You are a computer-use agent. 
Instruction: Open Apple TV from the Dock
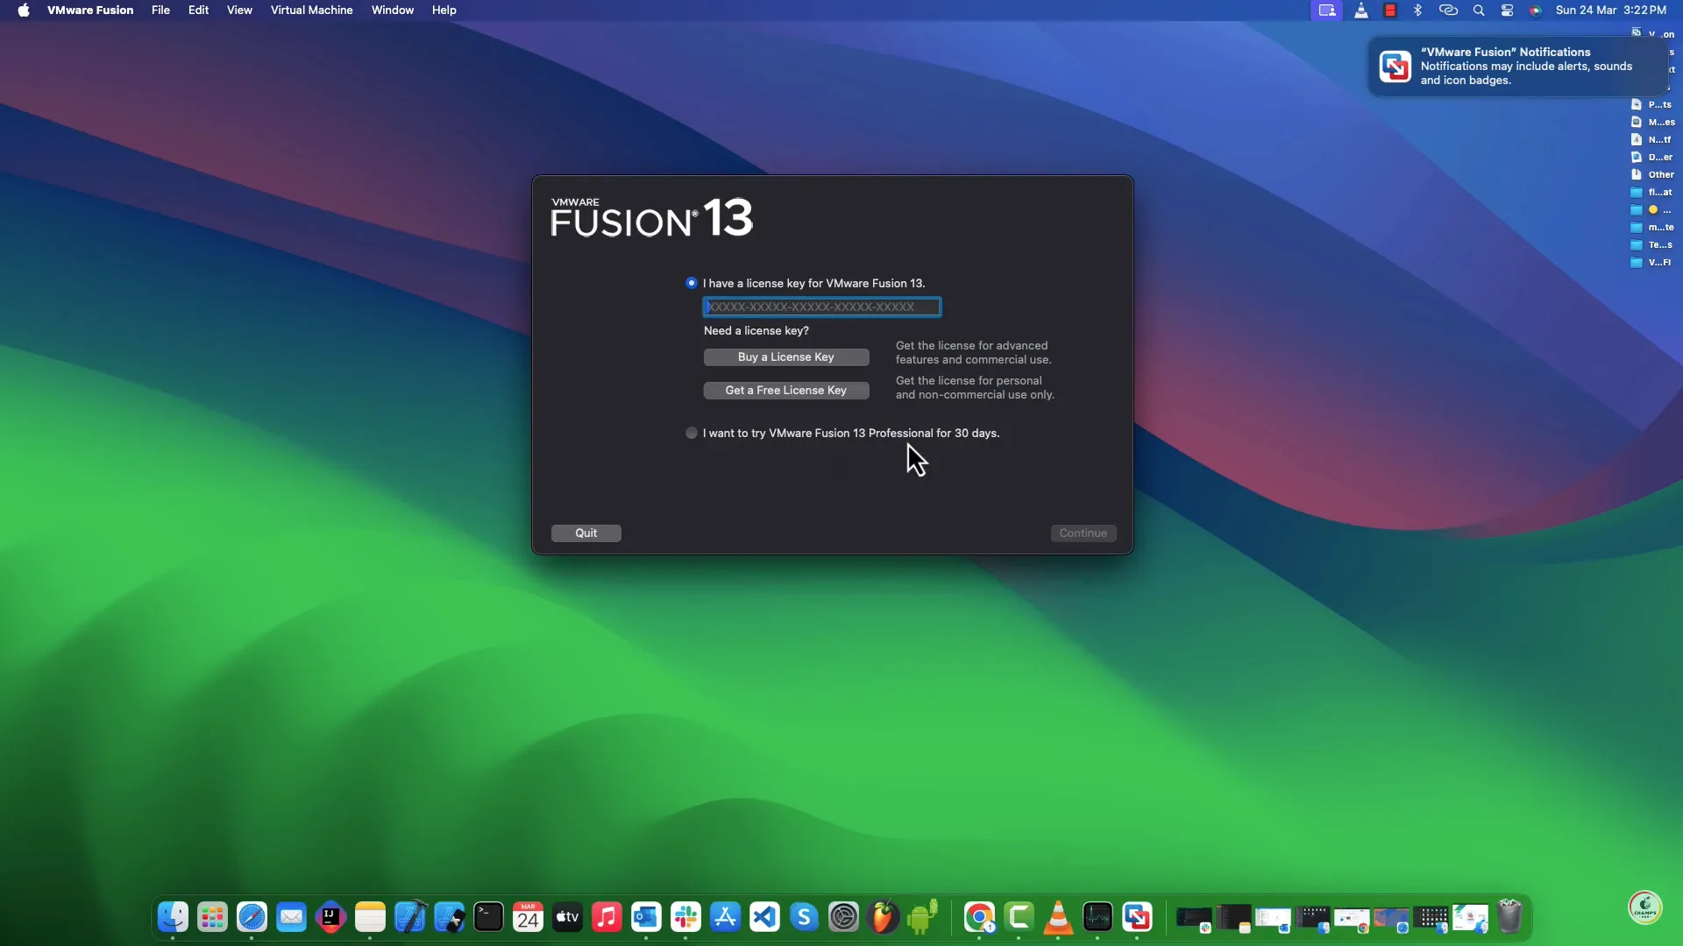click(x=567, y=917)
